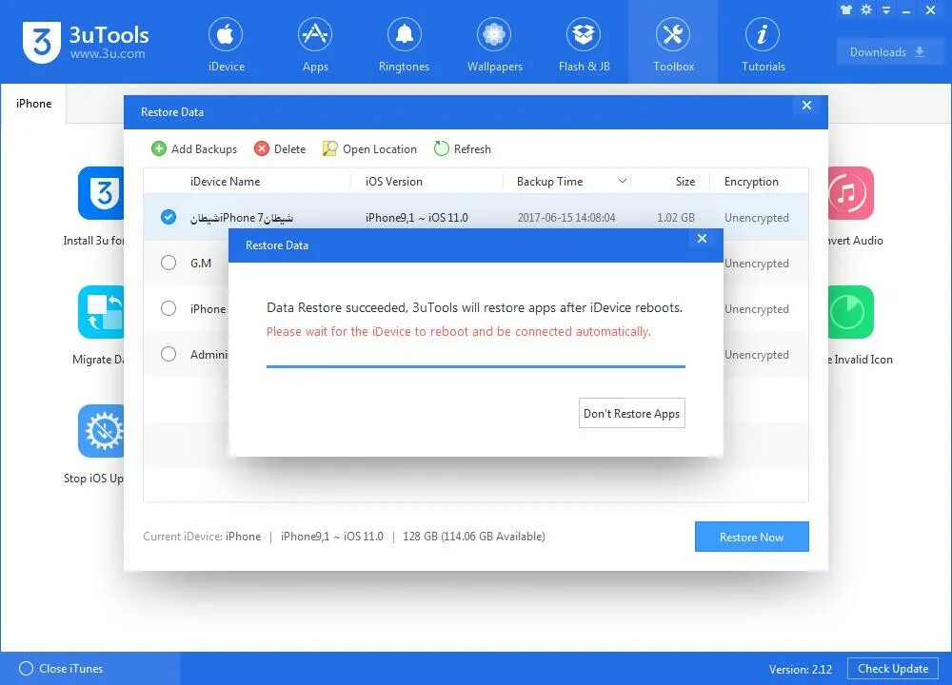Open Install 3u for iOS icon
This screenshot has width=952, height=685.
click(101, 193)
